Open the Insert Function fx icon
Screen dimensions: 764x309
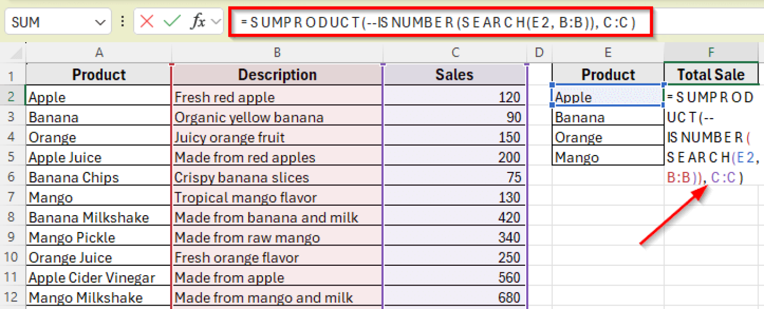coord(197,22)
